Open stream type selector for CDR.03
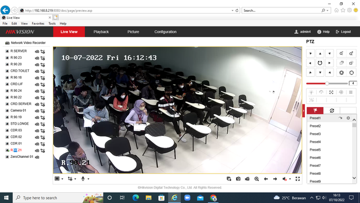This screenshot has width=360, height=203. point(43,131)
